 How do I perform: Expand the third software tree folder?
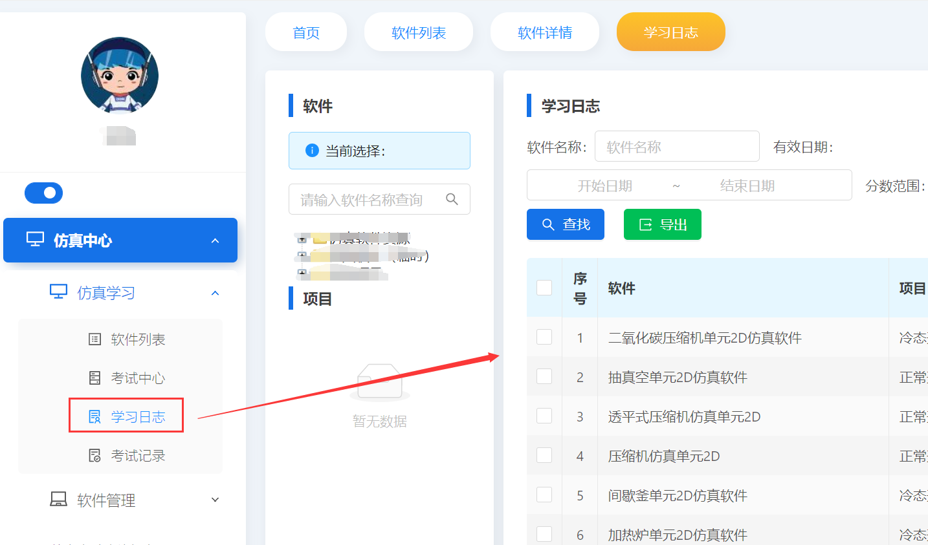click(x=302, y=273)
